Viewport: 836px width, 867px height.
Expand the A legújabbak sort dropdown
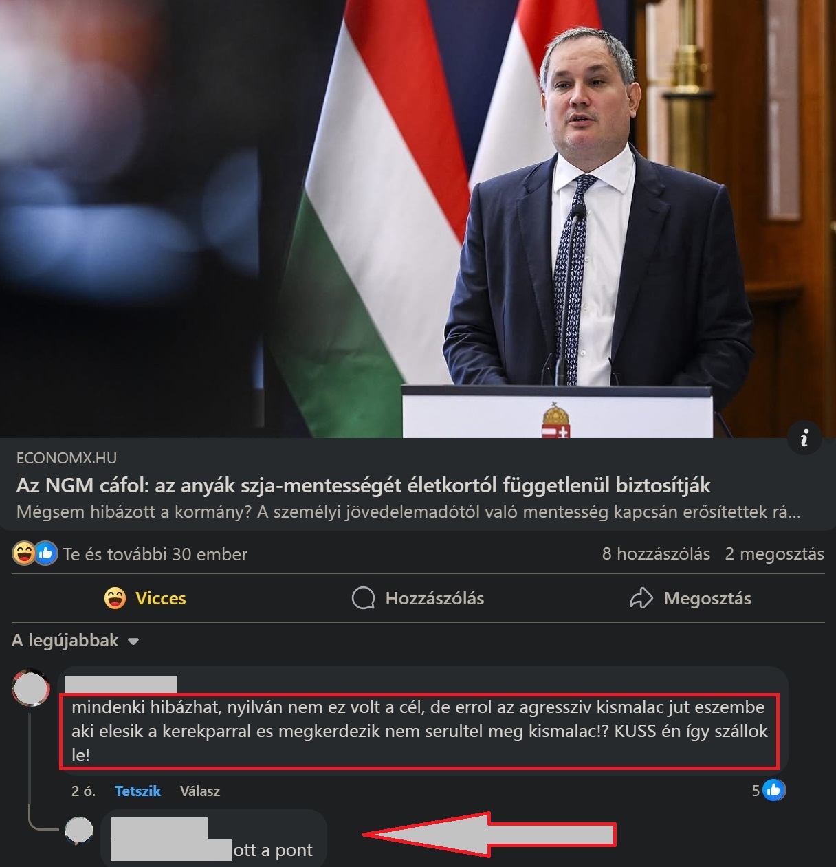coord(76,641)
